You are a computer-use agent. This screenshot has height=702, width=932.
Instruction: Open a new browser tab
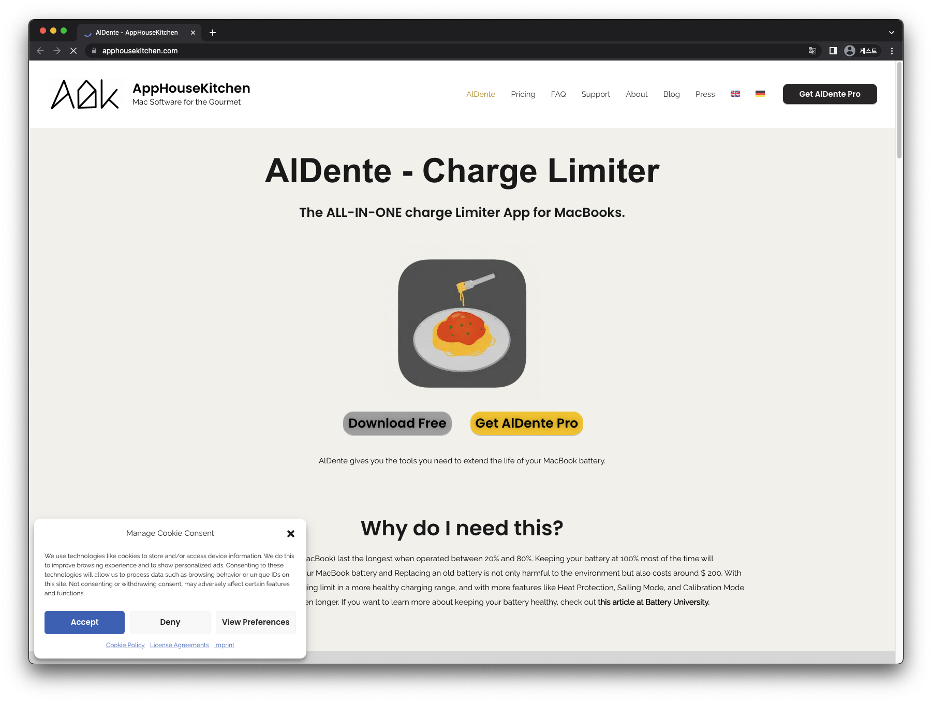coord(213,33)
